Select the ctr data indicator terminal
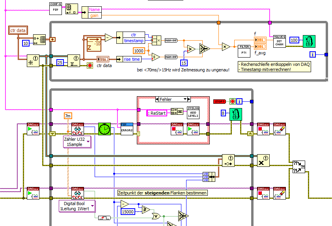The height and width of the screenshot is (226, 332). [103, 59]
